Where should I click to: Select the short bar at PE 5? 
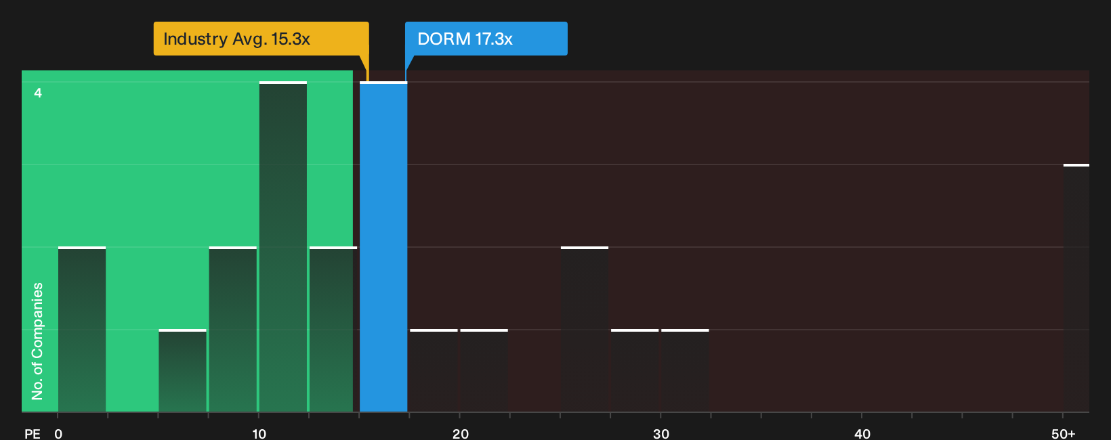(x=182, y=371)
